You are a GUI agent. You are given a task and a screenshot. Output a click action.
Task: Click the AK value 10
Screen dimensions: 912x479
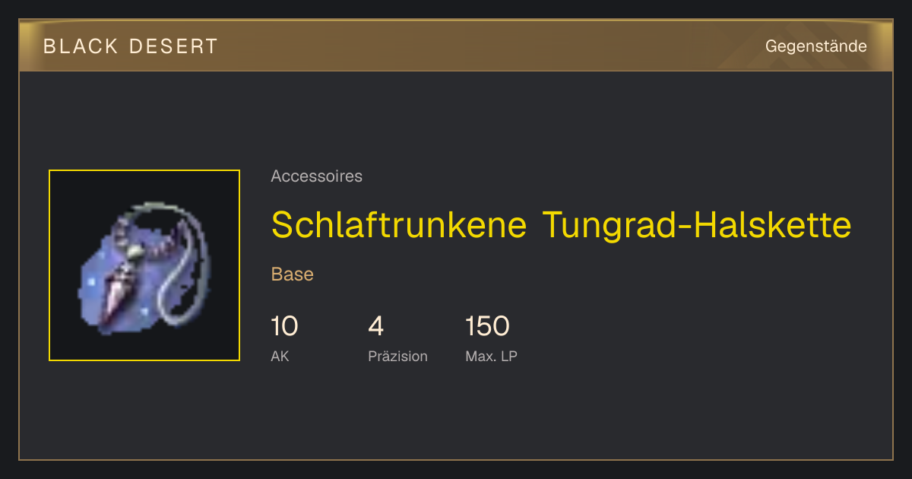[x=284, y=326]
